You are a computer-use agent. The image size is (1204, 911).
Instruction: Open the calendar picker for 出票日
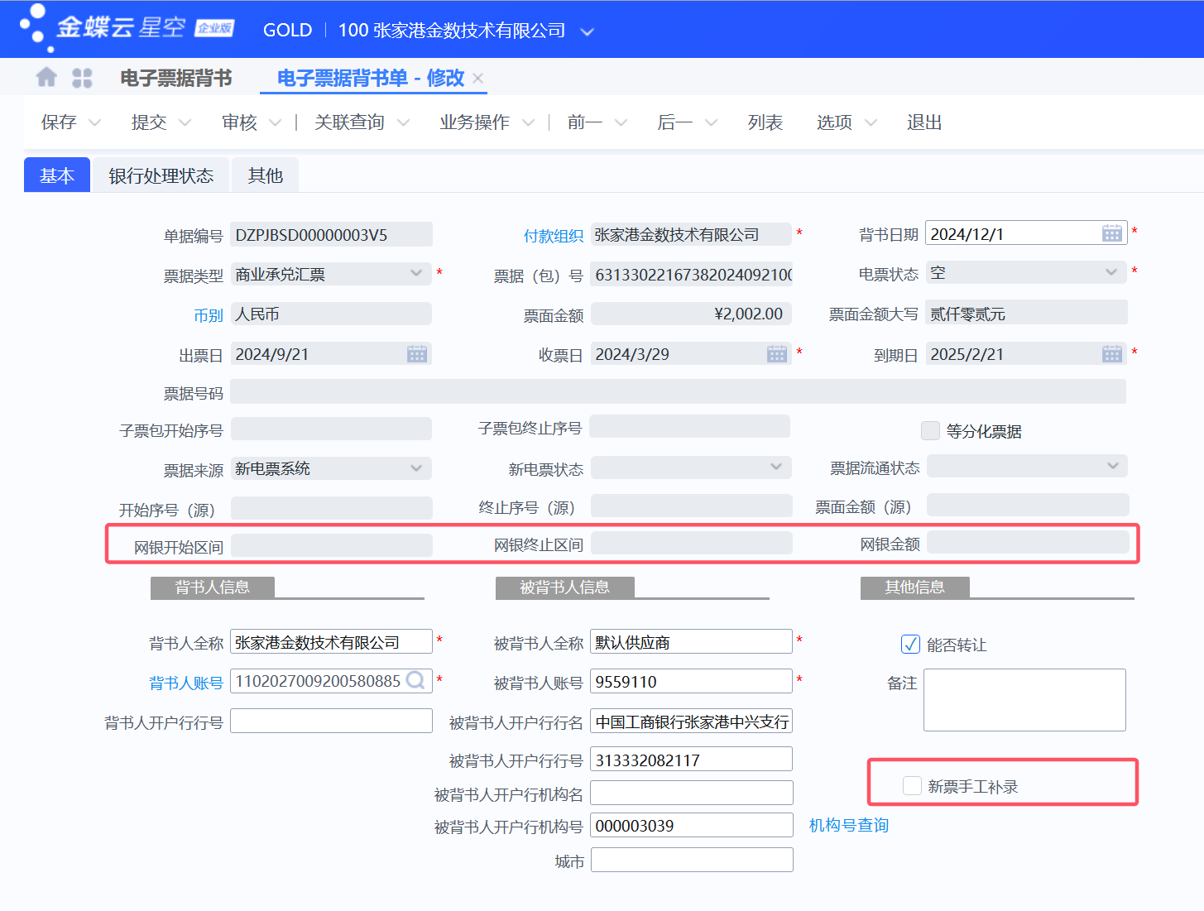(x=419, y=353)
